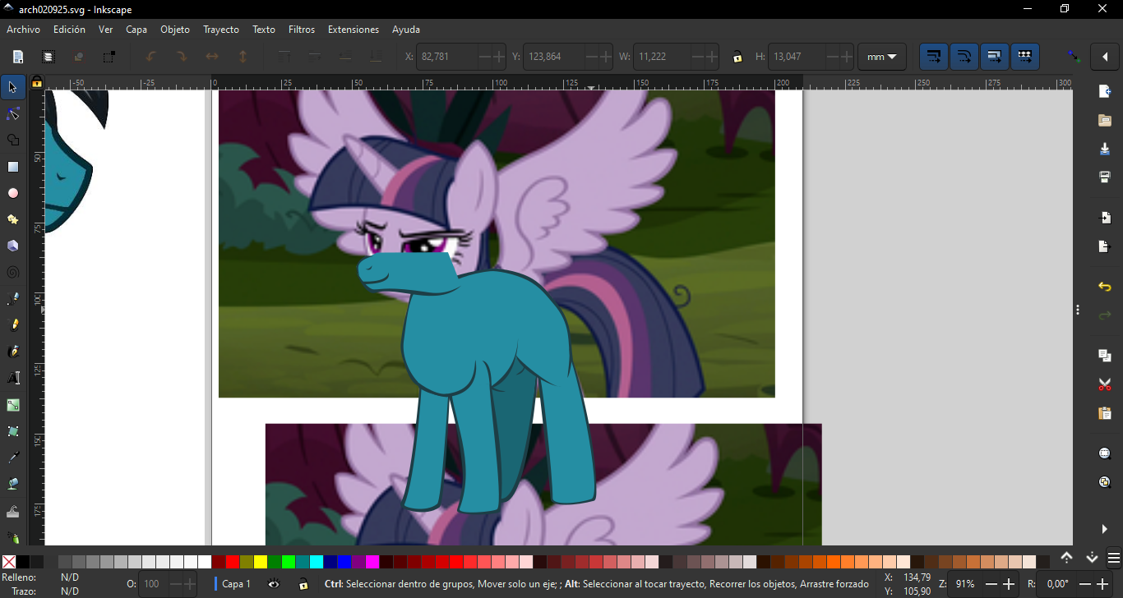The height and width of the screenshot is (598, 1123).
Task: Expand the snap controls panel arrow
Action: coord(1104,57)
